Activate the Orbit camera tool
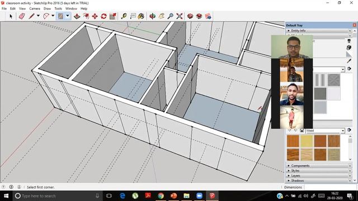 tap(153, 16)
